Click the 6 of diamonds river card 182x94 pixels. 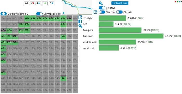pyautogui.click(x=51, y=3)
